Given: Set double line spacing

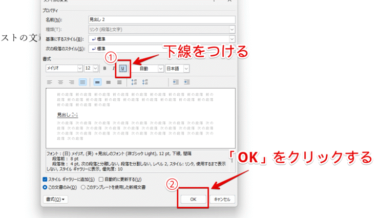Looking at the screenshot, I should [119, 82].
